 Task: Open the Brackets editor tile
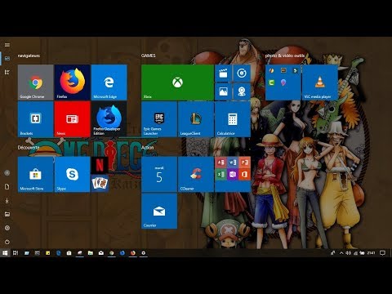(x=36, y=119)
